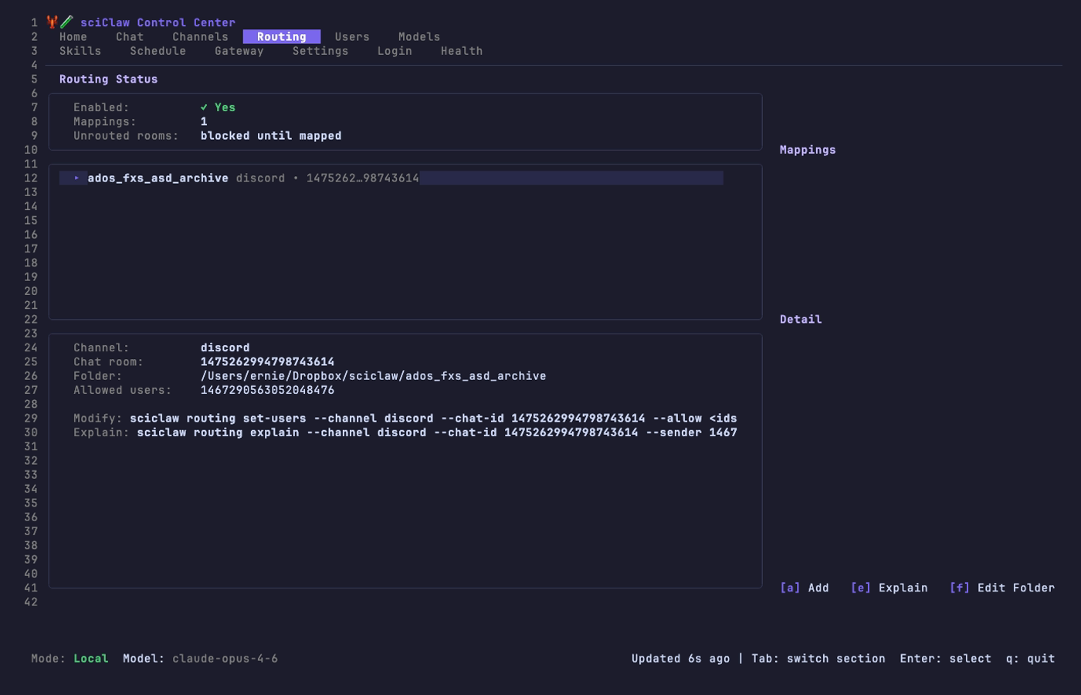The height and width of the screenshot is (695, 1081).
Task: Go to the Gateway tab
Action: coord(239,51)
